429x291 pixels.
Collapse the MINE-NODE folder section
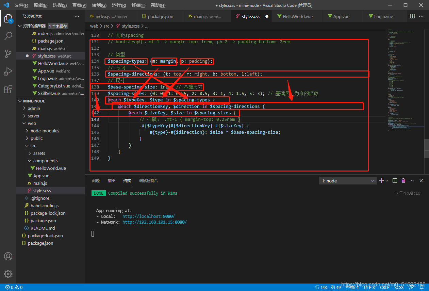point(20,101)
